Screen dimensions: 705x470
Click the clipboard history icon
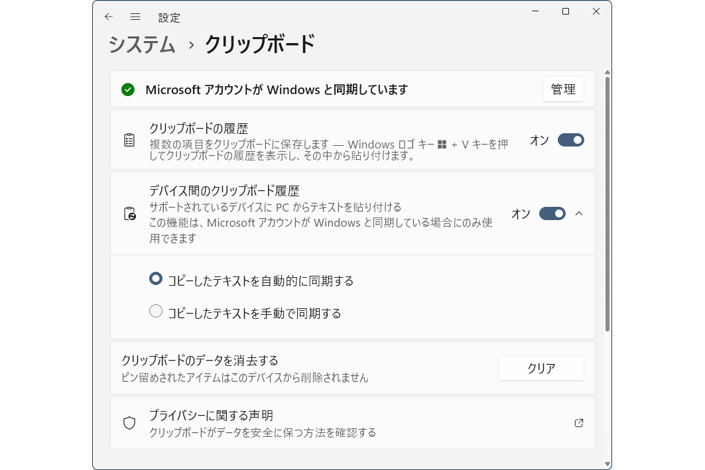[129, 139]
